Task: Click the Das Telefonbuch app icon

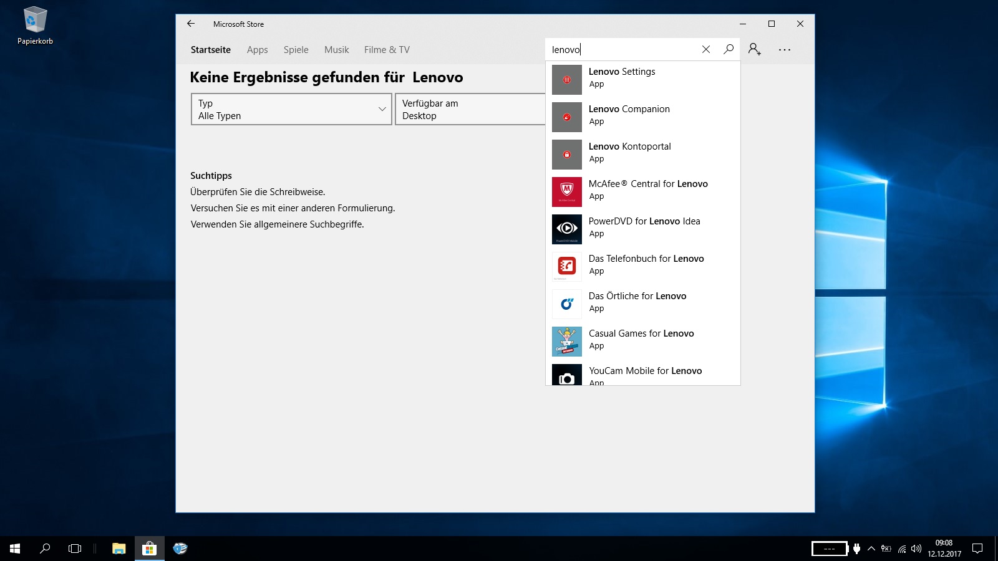Action: click(567, 267)
